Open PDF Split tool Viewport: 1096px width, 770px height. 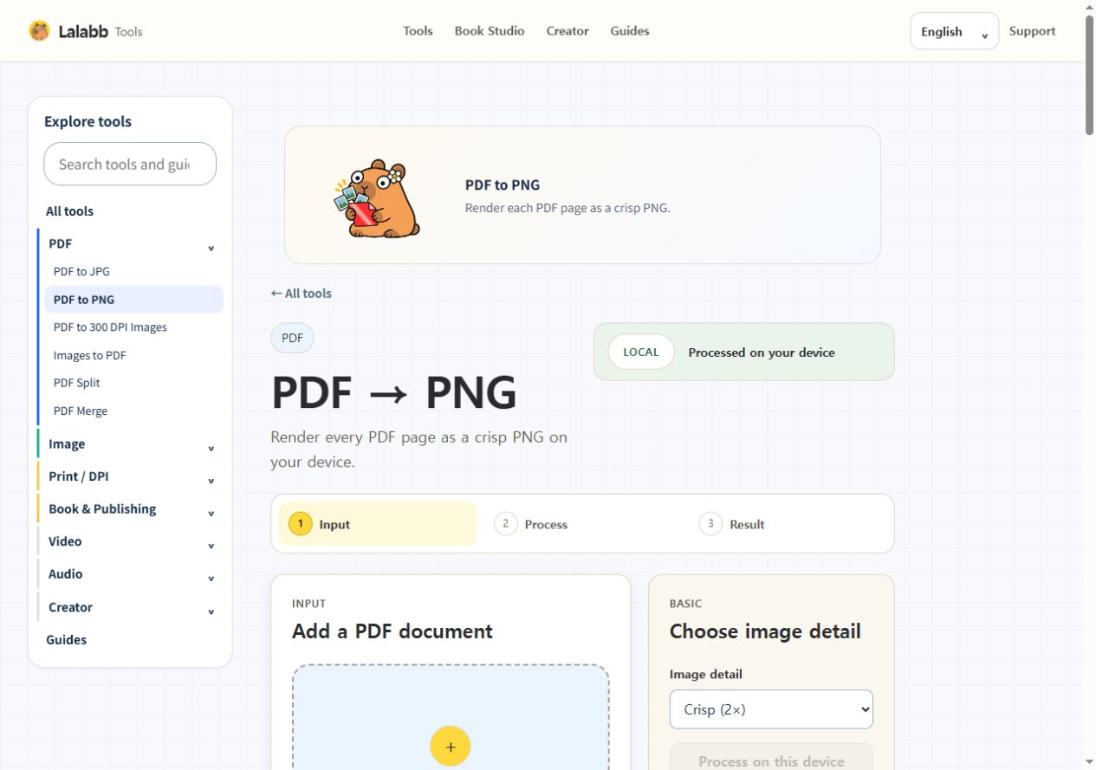tap(76, 383)
